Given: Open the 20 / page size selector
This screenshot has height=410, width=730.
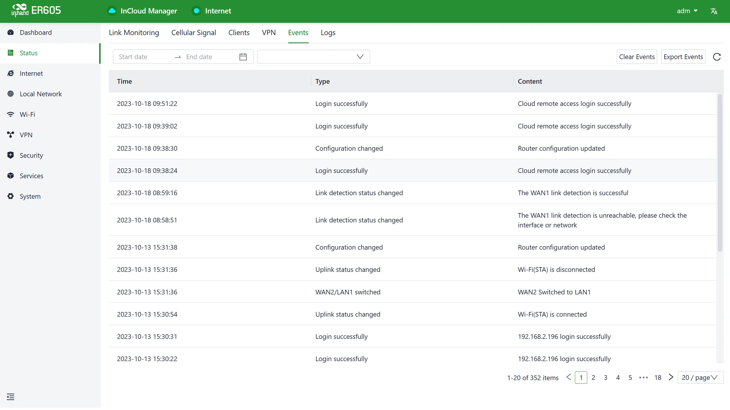Looking at the screenshot, I should tap(701, 378).
